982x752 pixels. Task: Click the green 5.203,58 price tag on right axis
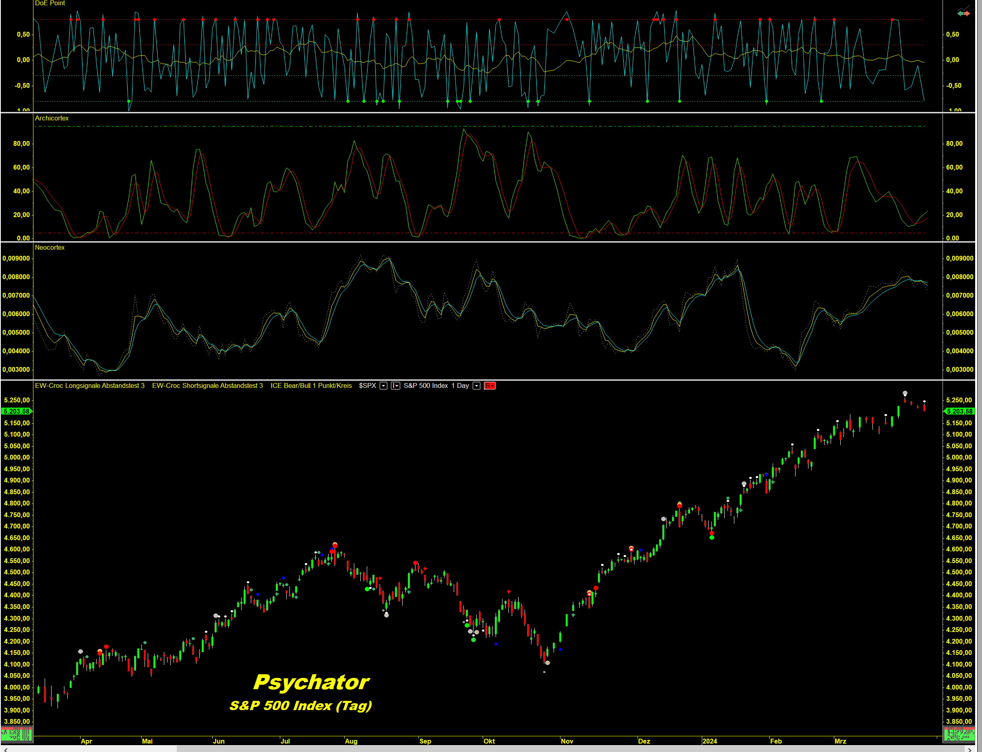(959, 411)
